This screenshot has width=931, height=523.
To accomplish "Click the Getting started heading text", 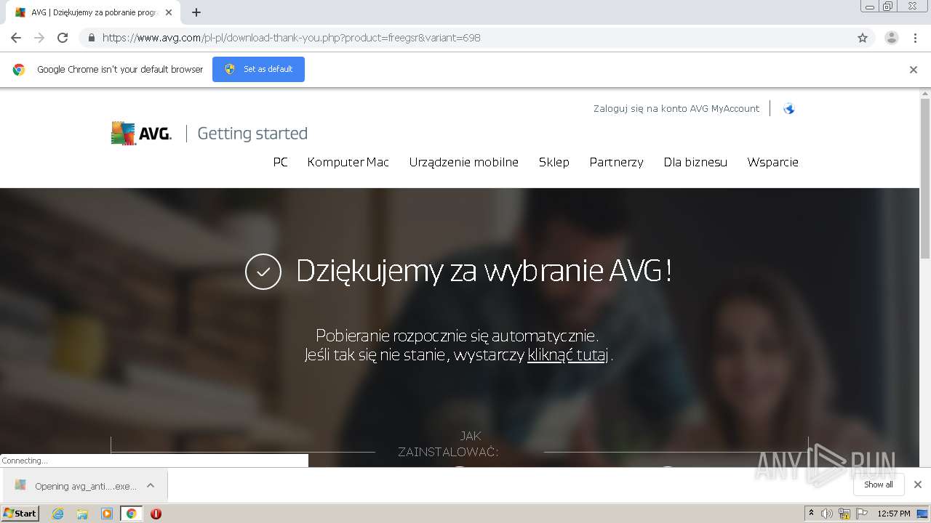I will [252, 134].
